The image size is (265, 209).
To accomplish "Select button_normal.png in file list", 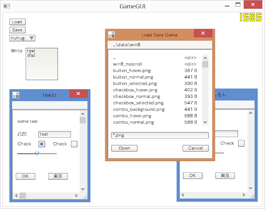I will coord(155,77).
